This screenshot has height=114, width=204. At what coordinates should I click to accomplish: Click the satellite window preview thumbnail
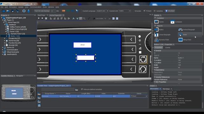pos(18,93)
